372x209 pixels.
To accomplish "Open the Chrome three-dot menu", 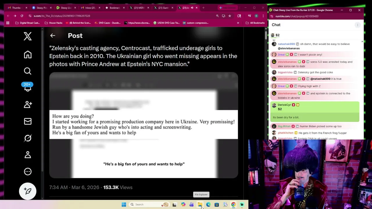I will pos(263,16).
